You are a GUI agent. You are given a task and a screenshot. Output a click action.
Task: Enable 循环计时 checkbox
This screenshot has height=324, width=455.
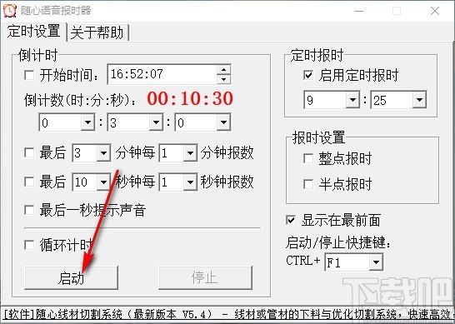(29, 245)
